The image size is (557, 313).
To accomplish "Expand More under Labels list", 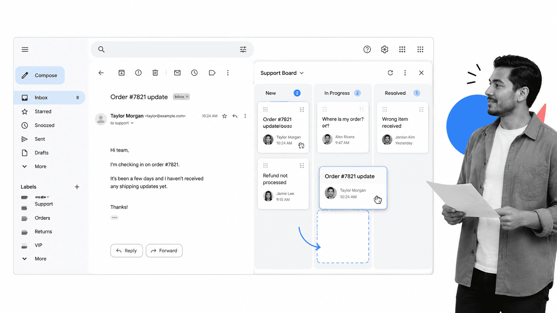I will pos(40,259).
